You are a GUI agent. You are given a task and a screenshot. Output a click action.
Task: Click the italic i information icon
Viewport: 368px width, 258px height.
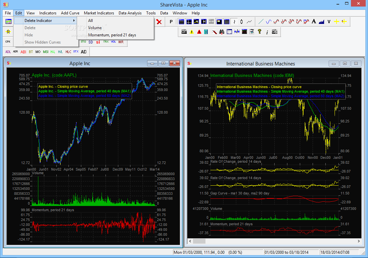click(267, 32)
